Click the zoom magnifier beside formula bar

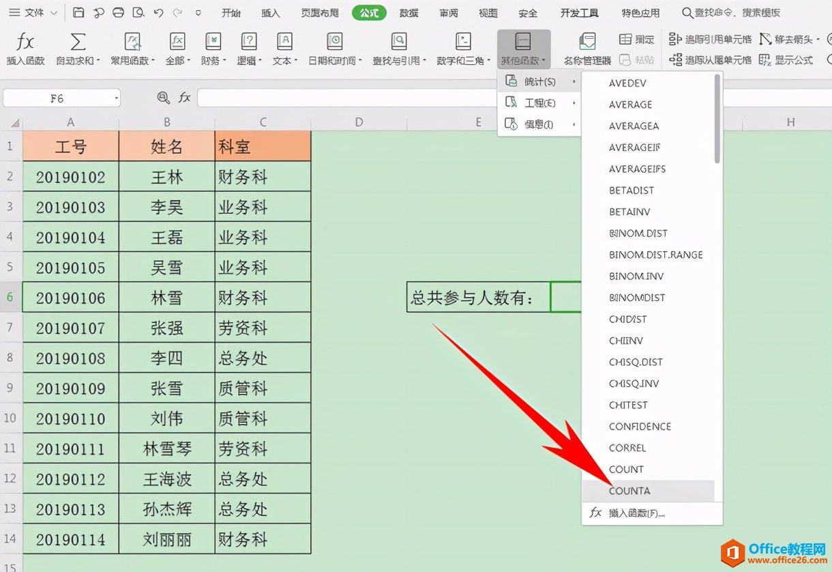coord(163,98)
